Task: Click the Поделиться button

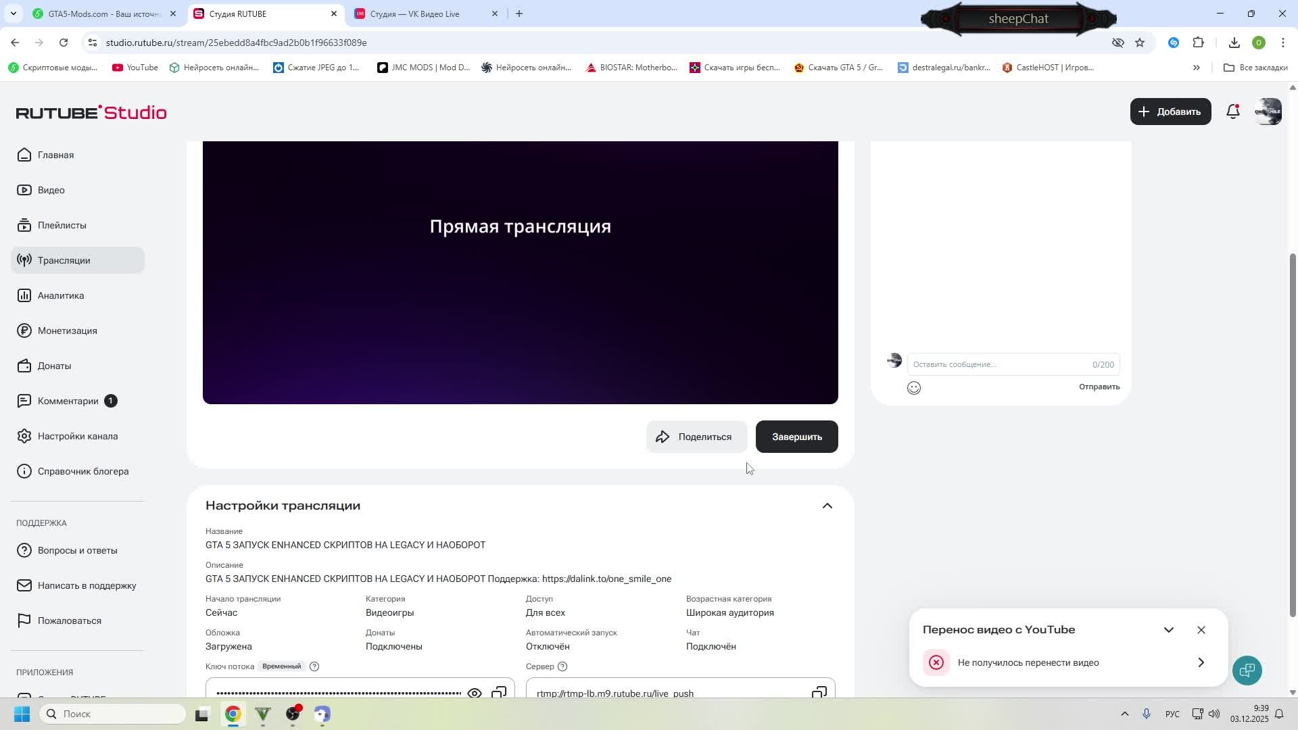Action: tap(696, 437)
